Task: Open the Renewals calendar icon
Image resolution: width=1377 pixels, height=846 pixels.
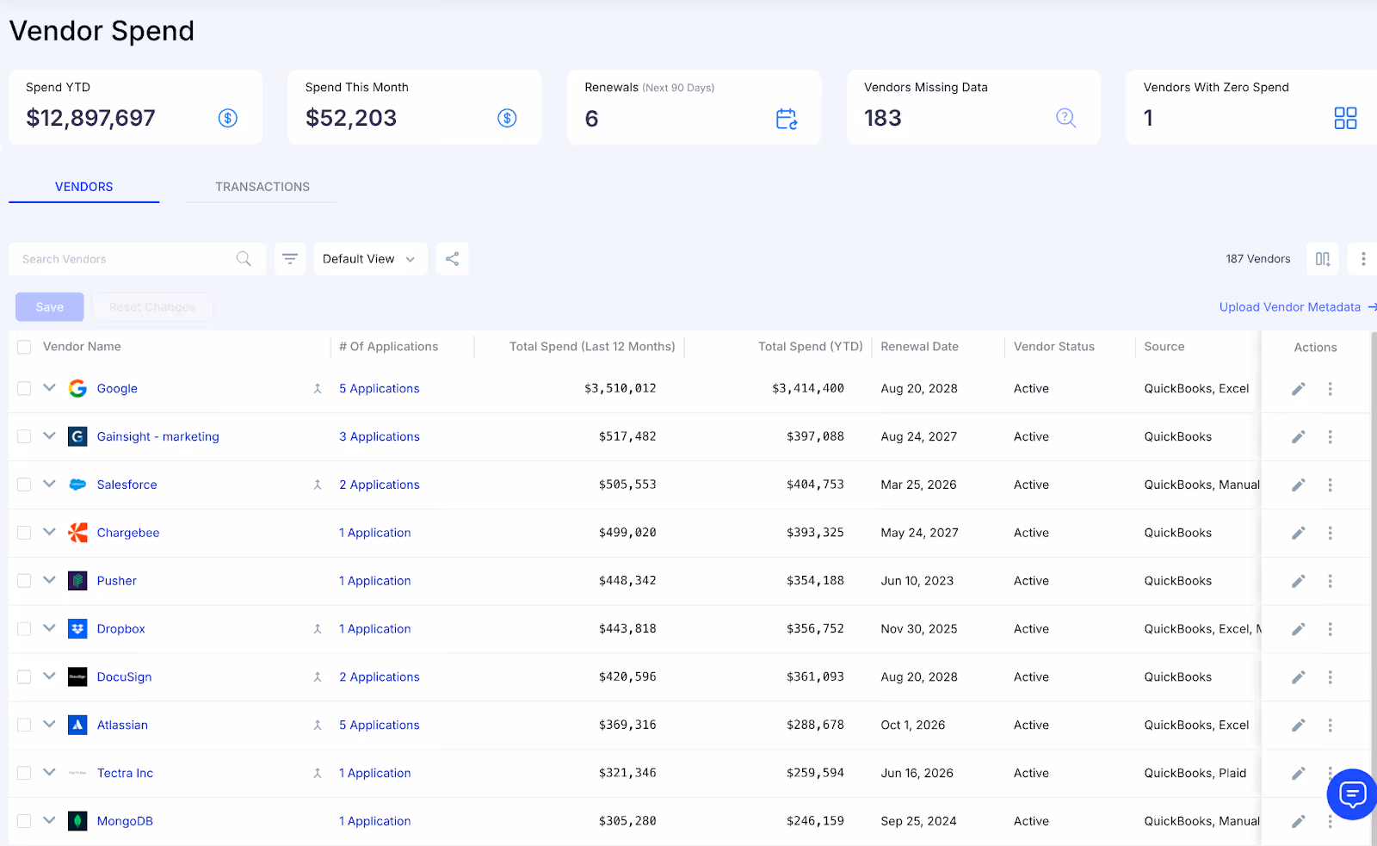Action: coord(787,119)
